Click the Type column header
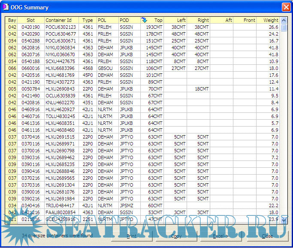This screenshot has height=248, width=293. click(x=88, y=20)
